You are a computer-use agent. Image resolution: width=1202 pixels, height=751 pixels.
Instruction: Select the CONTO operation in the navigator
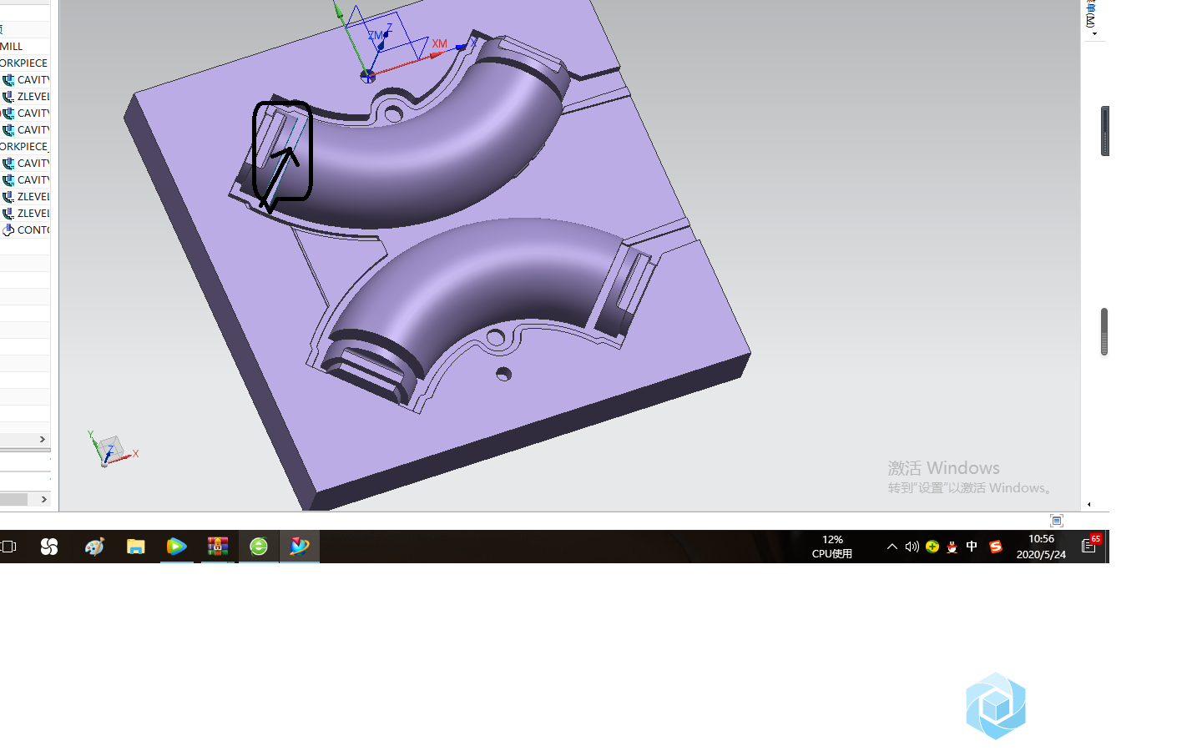point(25,229)
